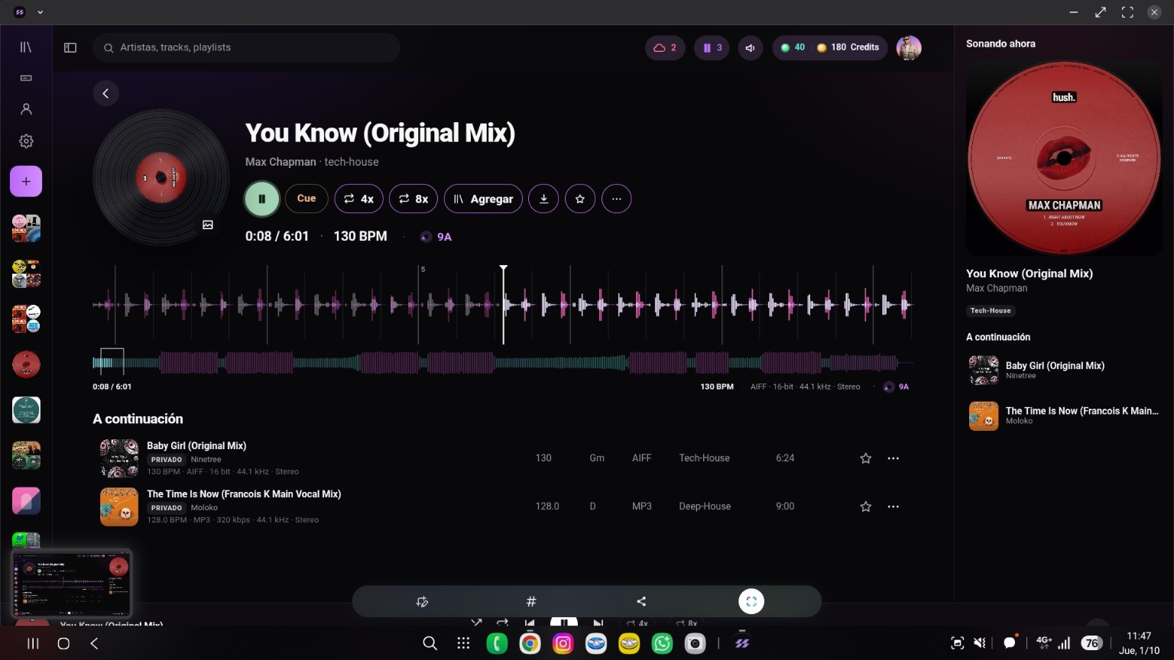Click the Cue button
Screen dimensions: 1174x660
[x=306, y=199]
